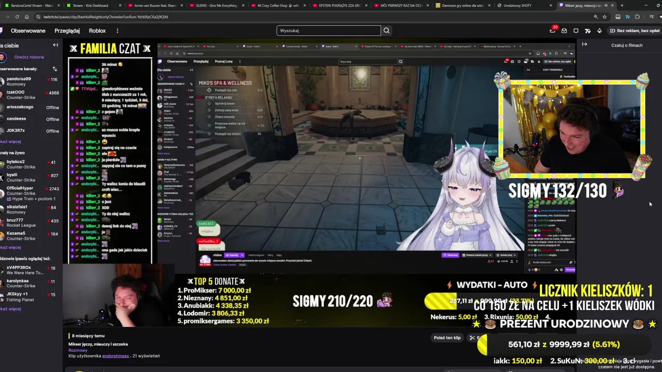Show more recommended channels at bottom
Screen dimensions: 662x372
pyautogui.click(x=10, y=309)
